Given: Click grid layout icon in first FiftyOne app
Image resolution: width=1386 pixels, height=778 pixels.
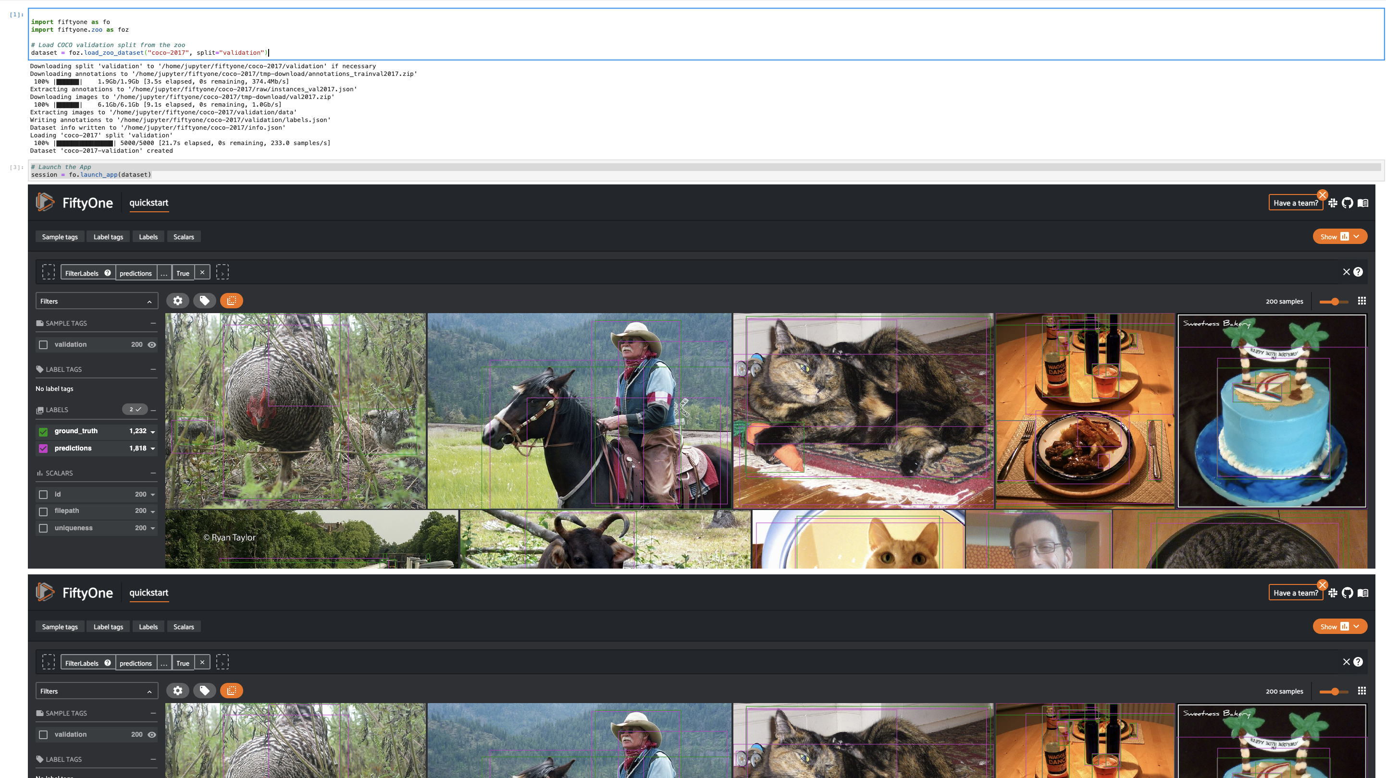Looking at the screenshot, I should (1362, 301).
